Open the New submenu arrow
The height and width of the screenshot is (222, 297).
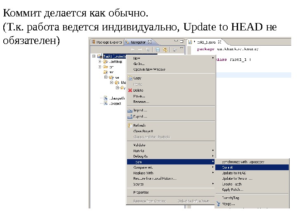pyautogui.click(x=213, y=58)
